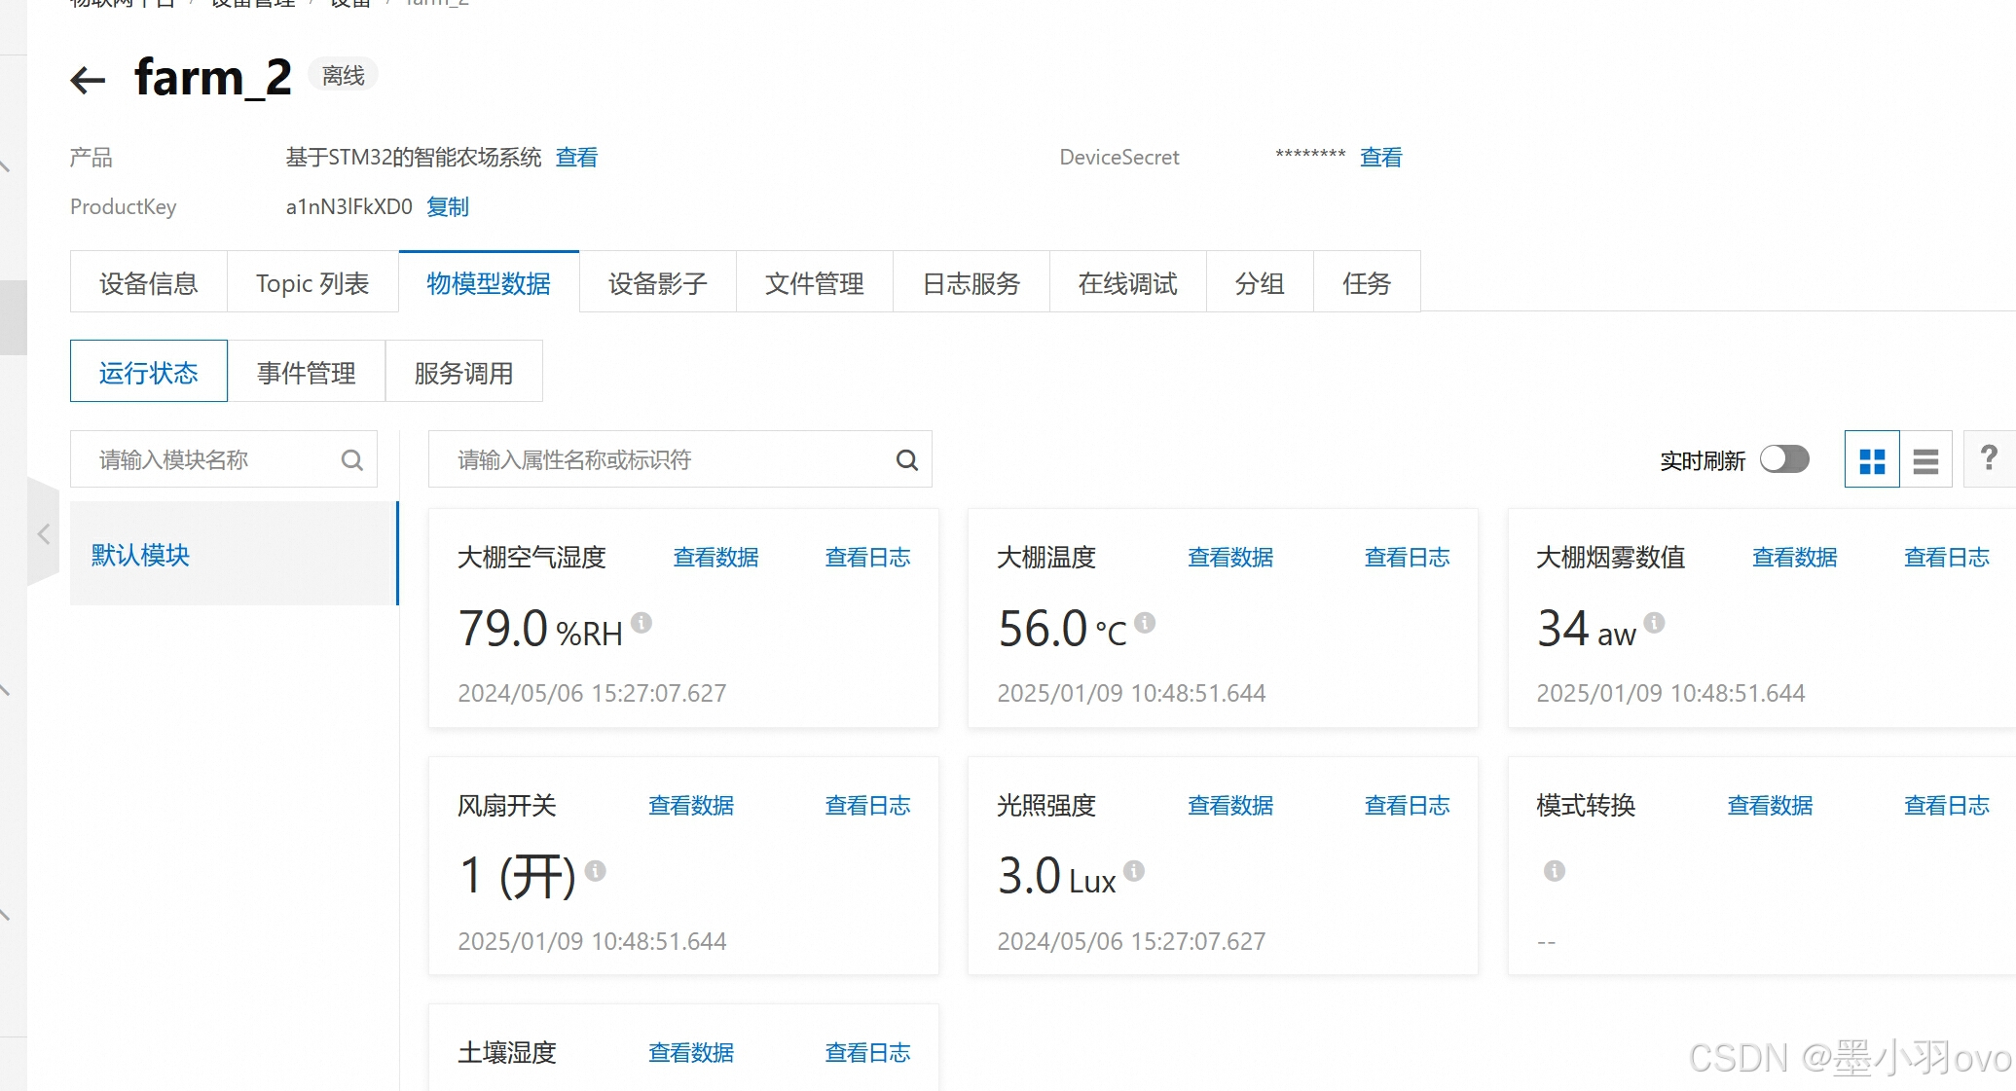Select 默认模块 in the module list

click(141, 555)
